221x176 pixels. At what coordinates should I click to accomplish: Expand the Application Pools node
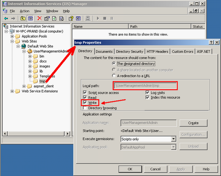pyautogui.click(x=12, y=36)
